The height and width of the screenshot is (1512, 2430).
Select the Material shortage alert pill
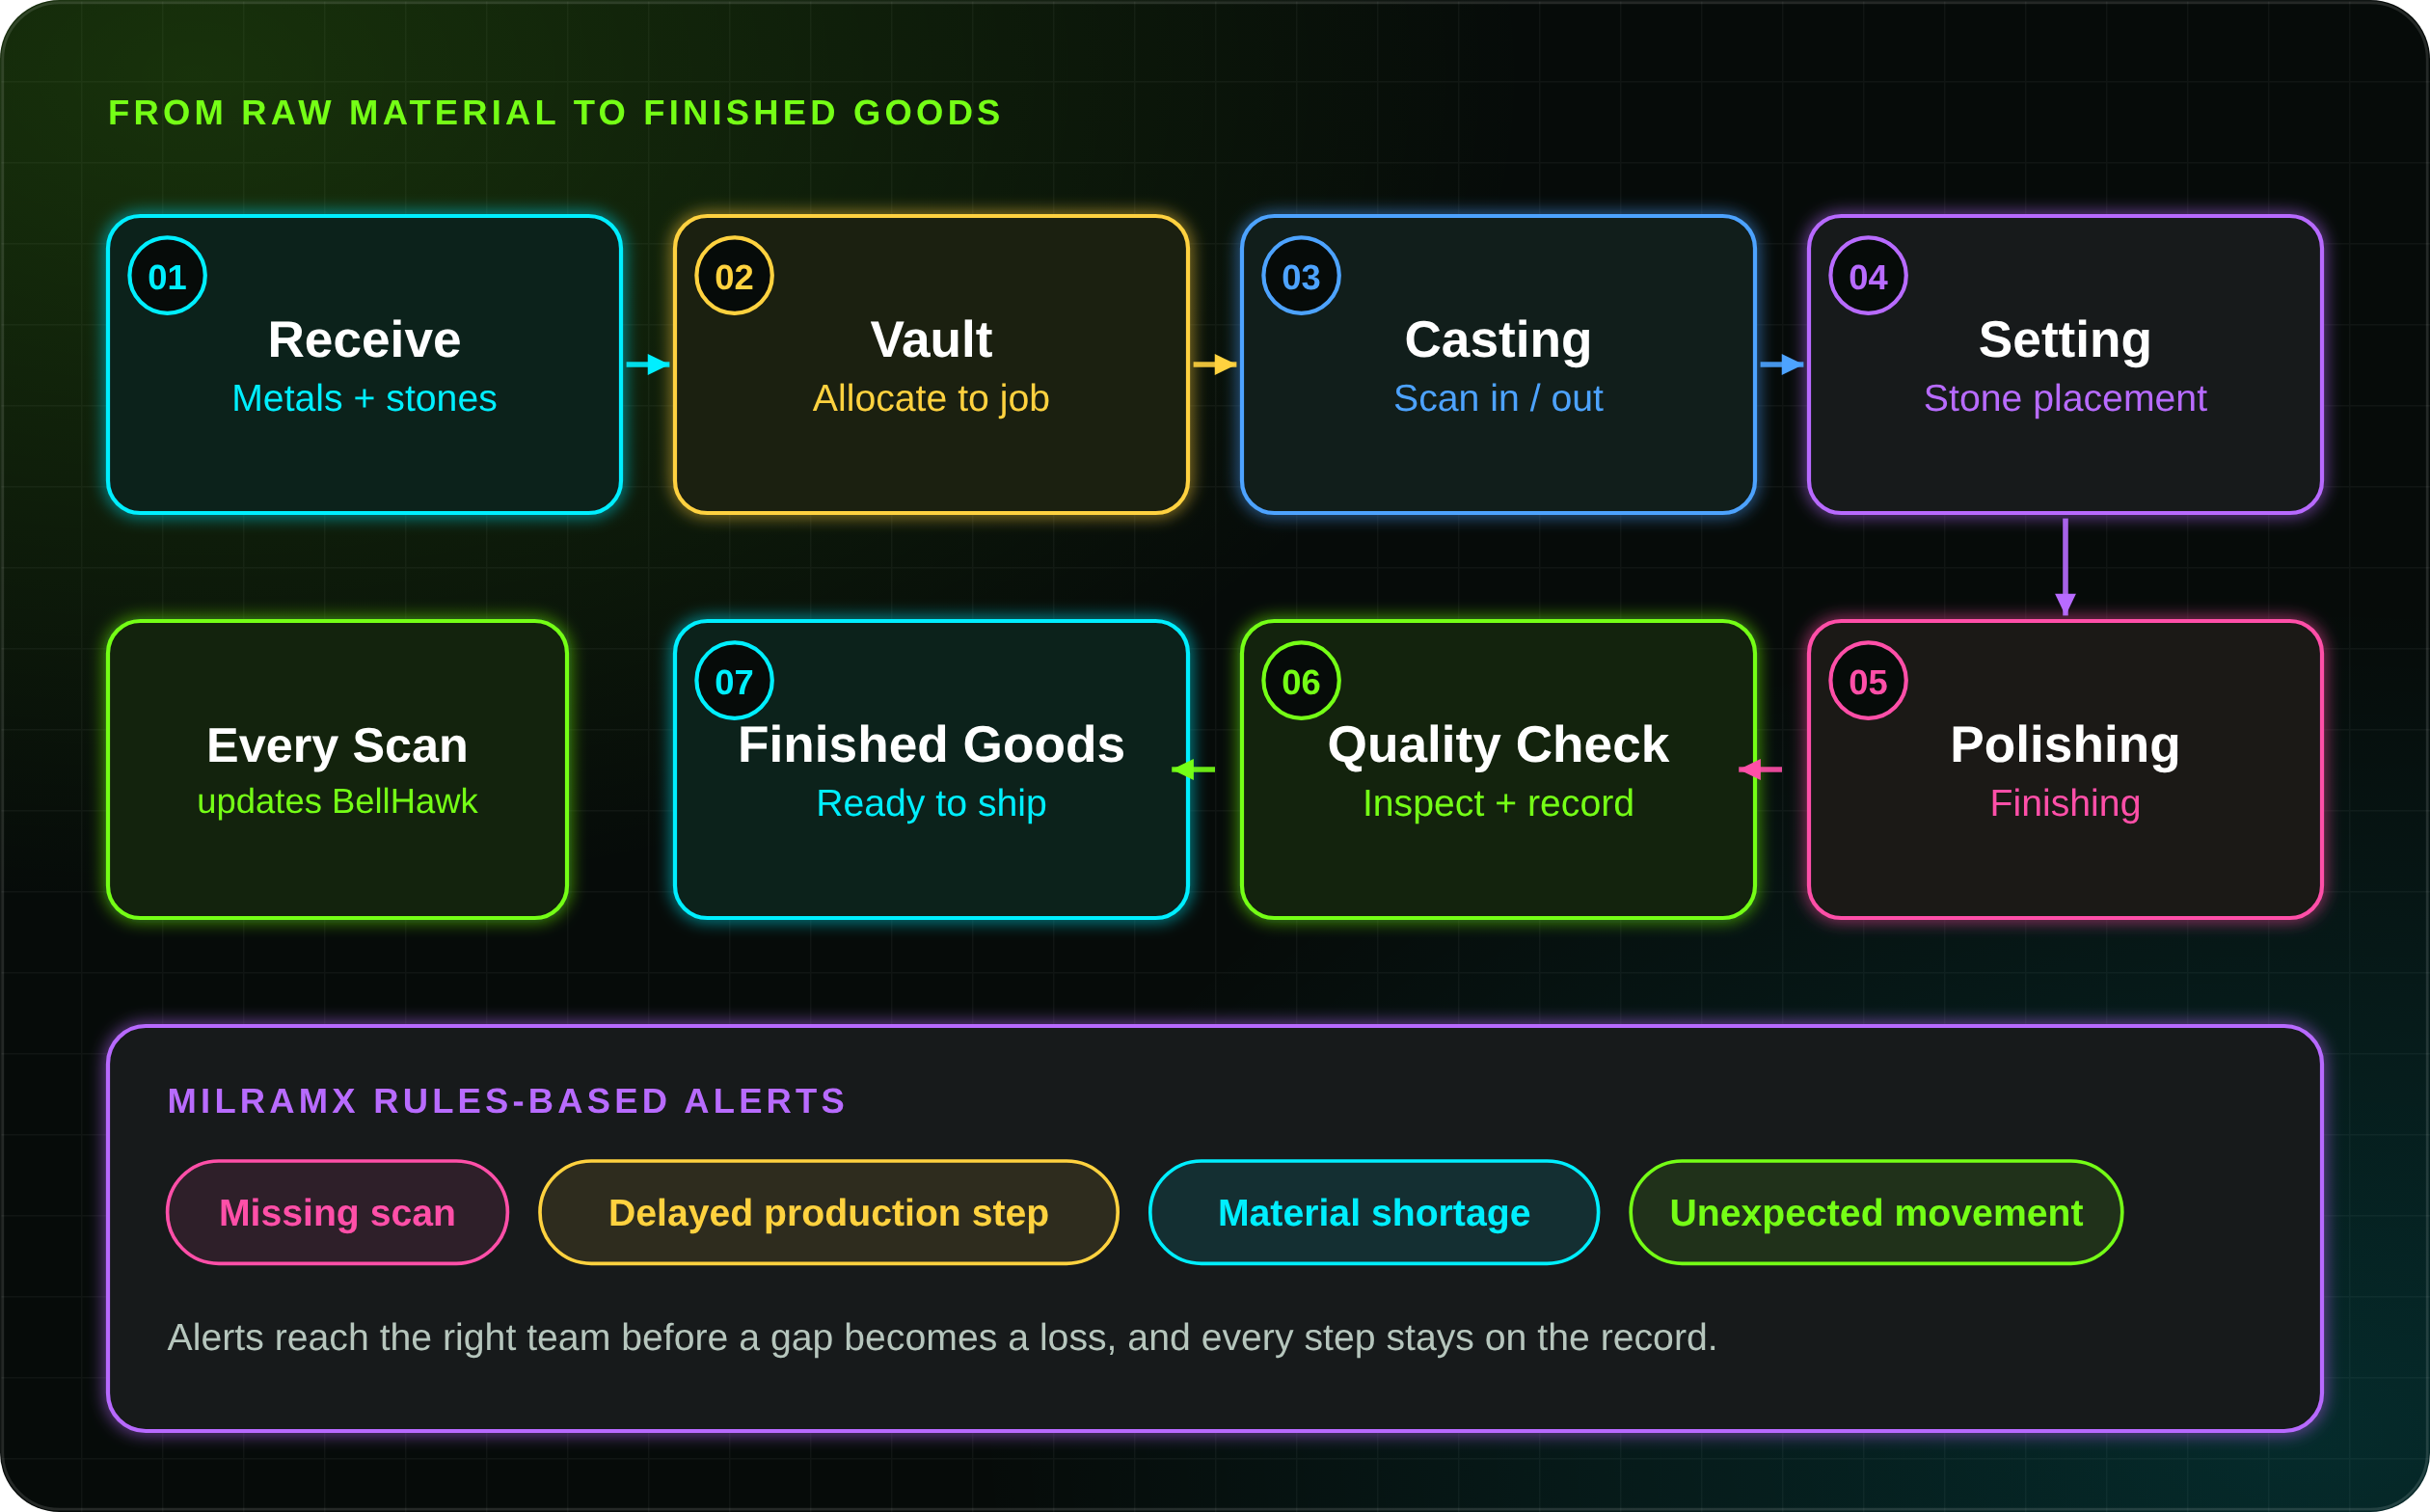click(x=1374, y=1213)
